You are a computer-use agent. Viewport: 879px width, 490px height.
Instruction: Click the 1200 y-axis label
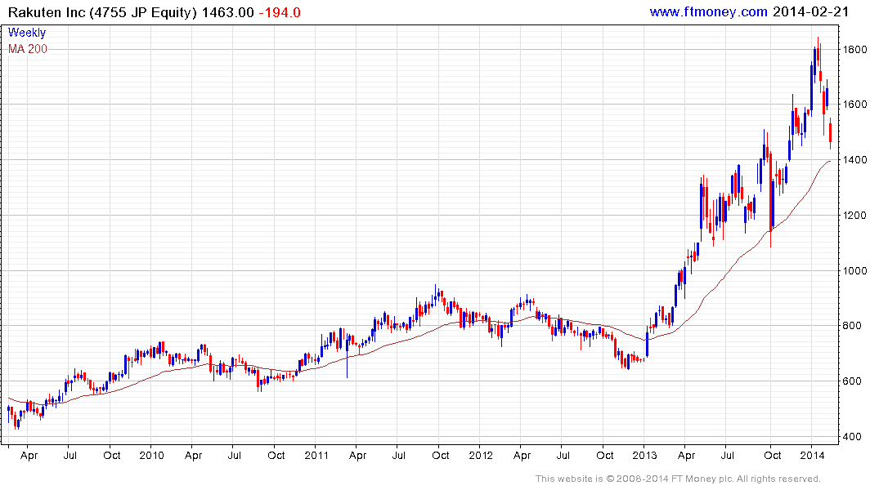(855, 215)
